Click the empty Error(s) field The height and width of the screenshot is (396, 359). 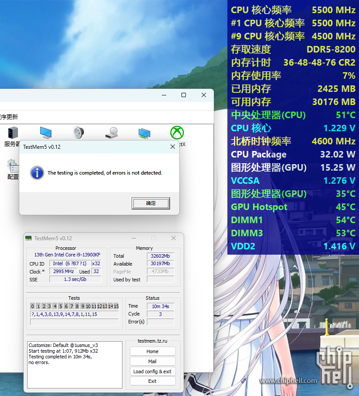point(160,322)
